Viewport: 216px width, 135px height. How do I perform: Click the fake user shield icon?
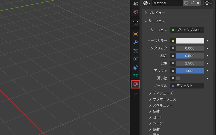pyautogui.click(x=186, y=3)
